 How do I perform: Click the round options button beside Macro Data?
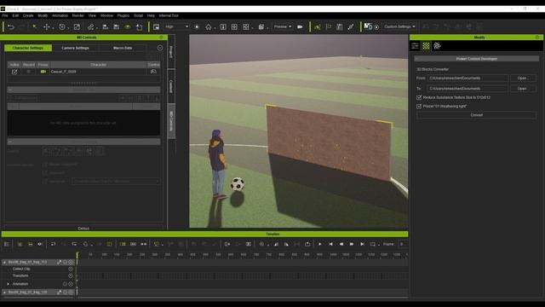click(x=160, y=48)
